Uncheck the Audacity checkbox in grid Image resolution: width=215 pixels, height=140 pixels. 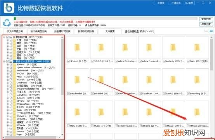[x=164, y=61]
